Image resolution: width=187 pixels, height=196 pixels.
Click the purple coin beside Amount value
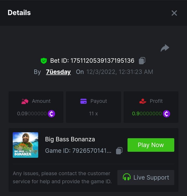[x=51, y=114]
